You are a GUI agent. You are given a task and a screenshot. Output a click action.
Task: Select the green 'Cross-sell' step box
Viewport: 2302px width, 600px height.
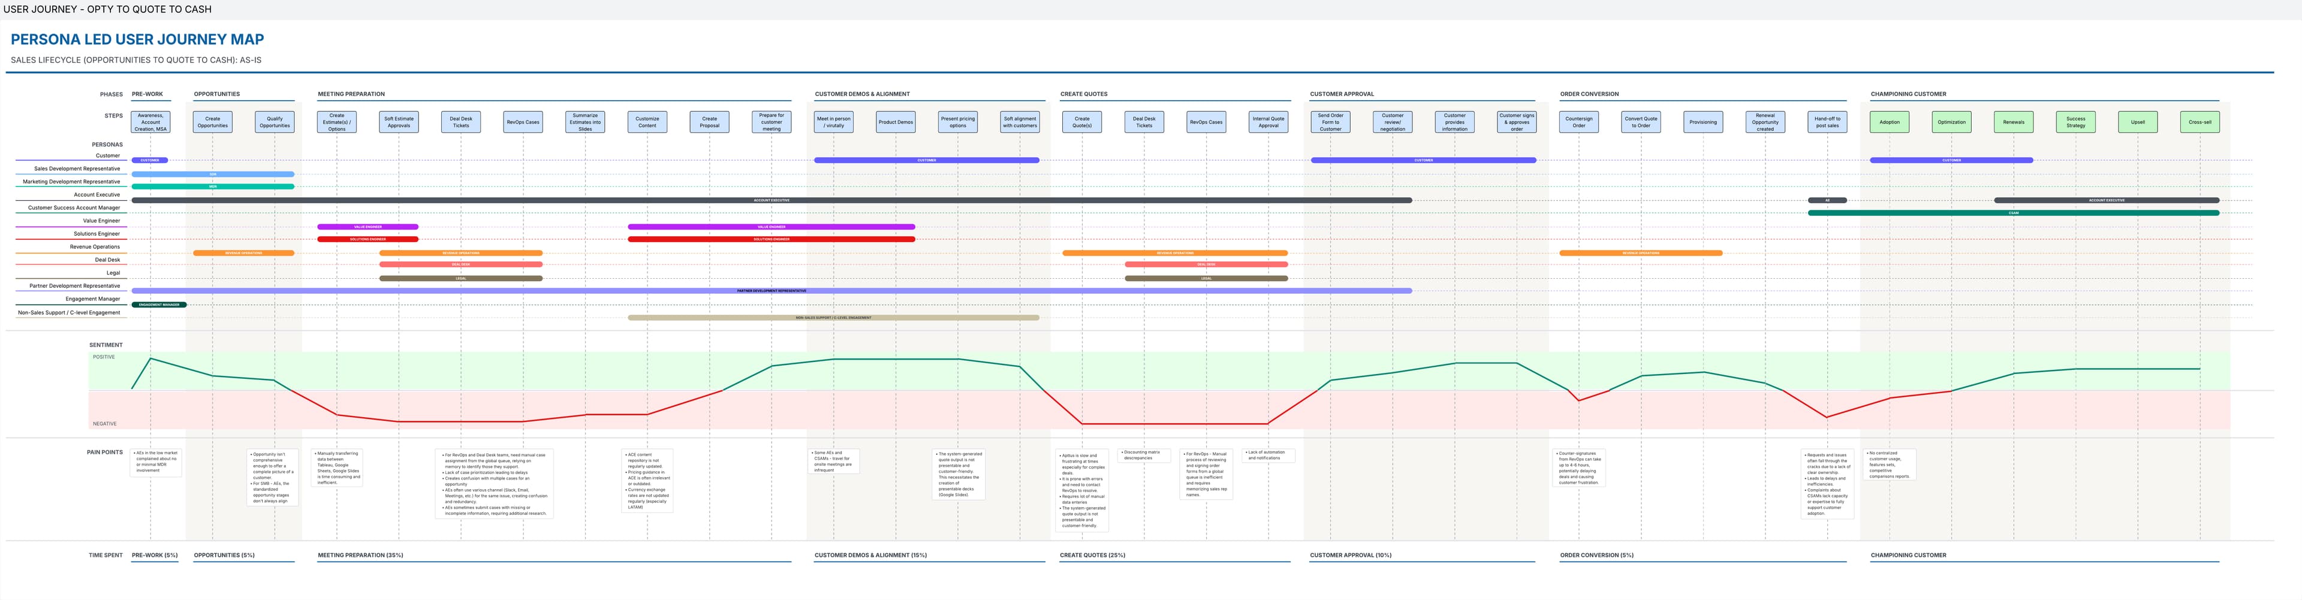click(2200, 122)
